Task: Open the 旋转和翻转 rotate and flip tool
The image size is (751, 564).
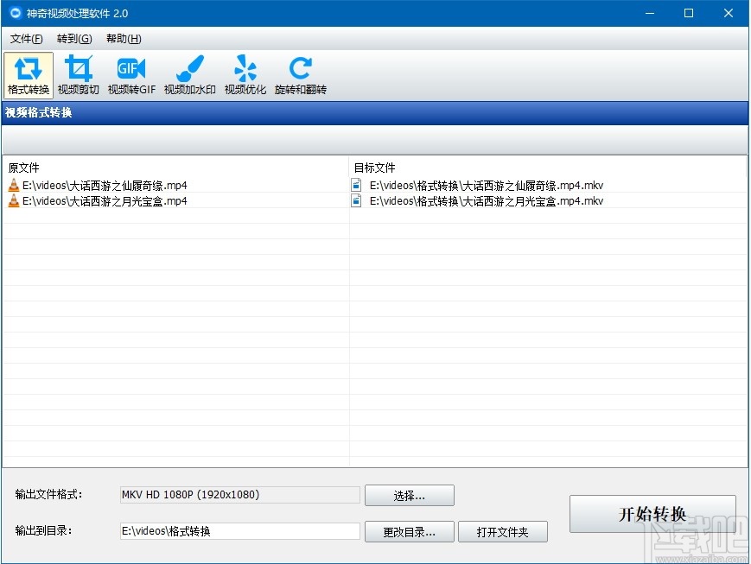Action: (x=300, y=75)
